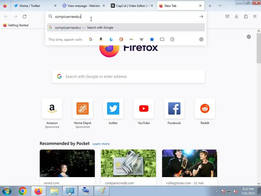
Task: Open Getting Started bookmark
Action: (x=16, y=25)
